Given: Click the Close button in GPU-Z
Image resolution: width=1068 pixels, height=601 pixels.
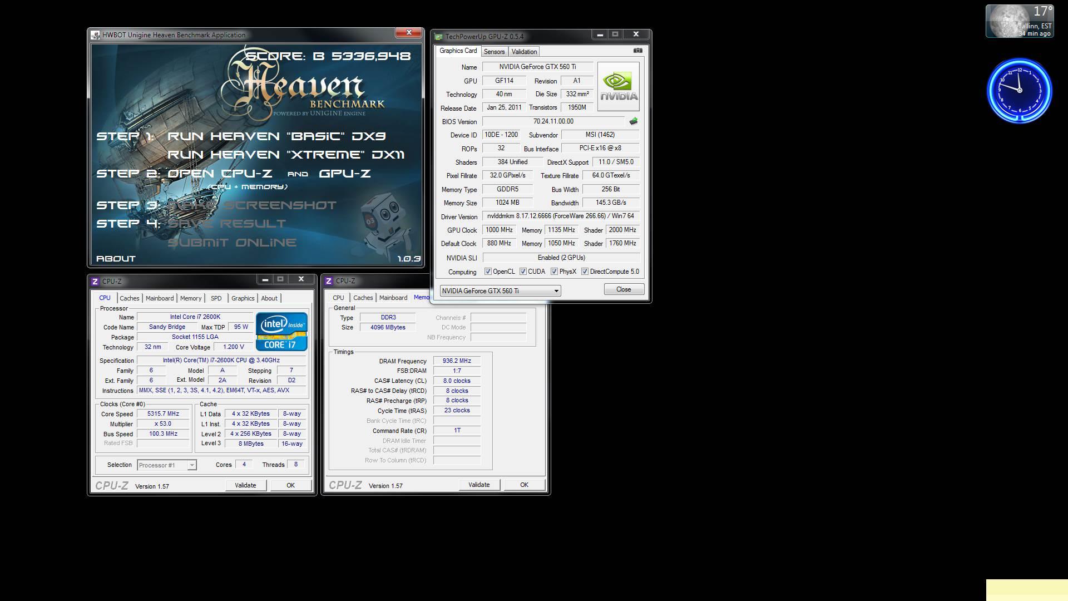Looking at the screenshot, I should tap(624, 289).
